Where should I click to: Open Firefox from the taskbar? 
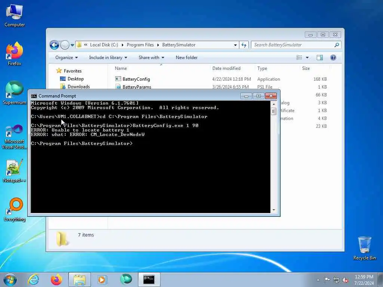click(56, 280)
